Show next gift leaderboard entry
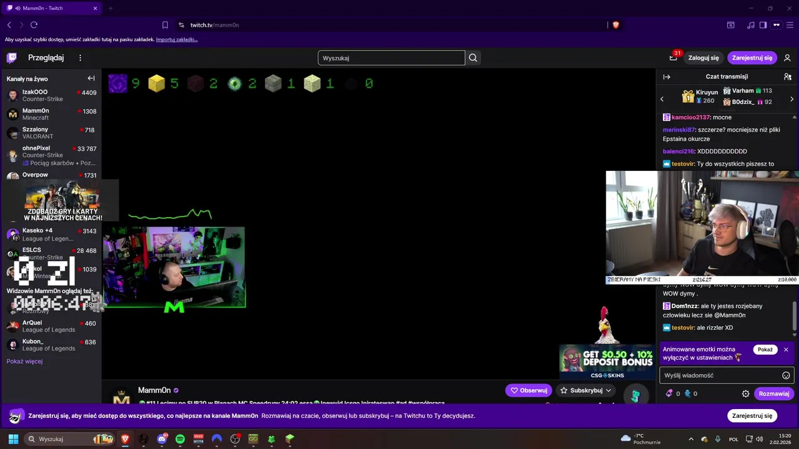Image resolution: width=799 pixels, height=449 pixels. point(792,99)
